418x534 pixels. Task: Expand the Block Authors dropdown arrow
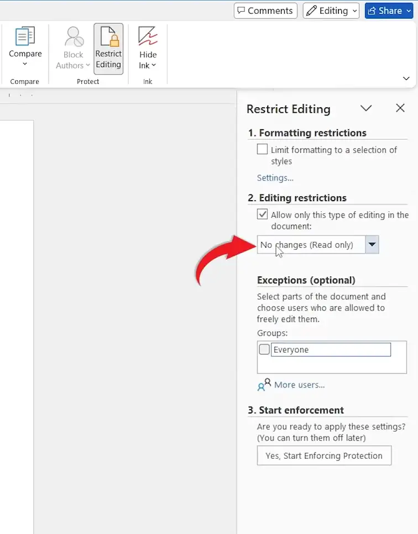click(88, 65)
